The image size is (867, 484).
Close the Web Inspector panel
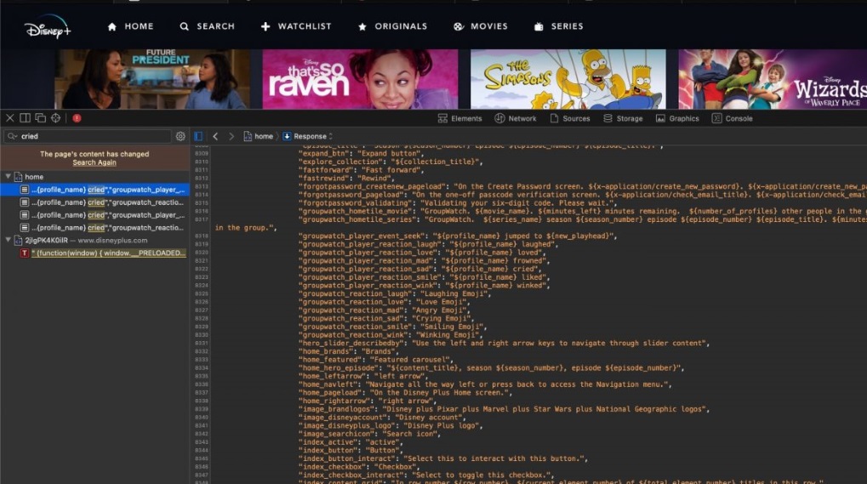tap(10, 117)
